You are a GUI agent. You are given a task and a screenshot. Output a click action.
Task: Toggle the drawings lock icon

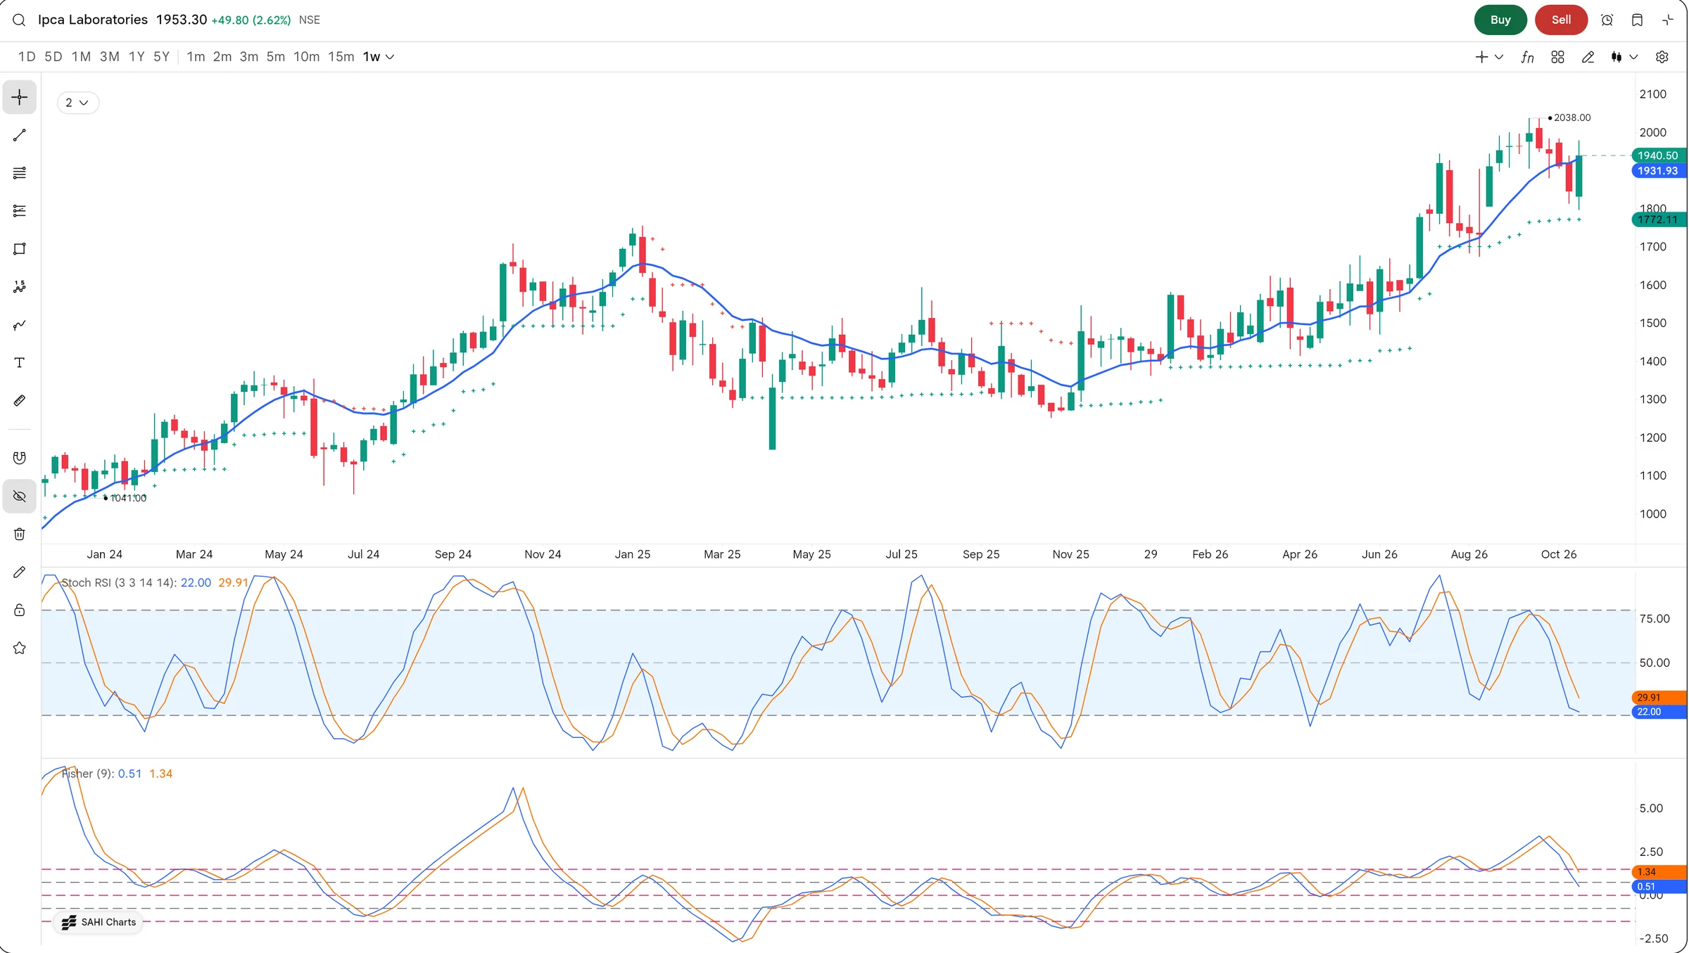[20, 610]
